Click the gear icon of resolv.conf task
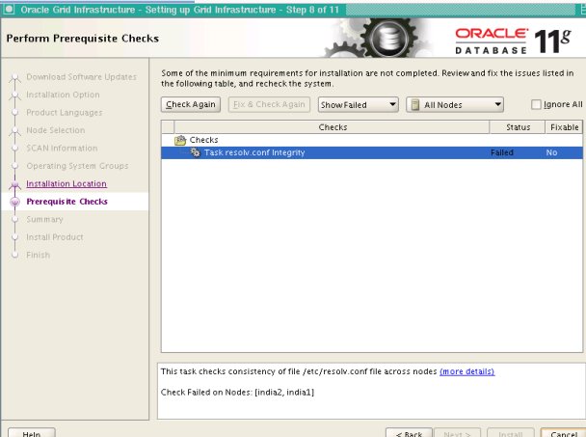This screenshot has height=437, width=586. pyautogui.click(x=195, y=152)
